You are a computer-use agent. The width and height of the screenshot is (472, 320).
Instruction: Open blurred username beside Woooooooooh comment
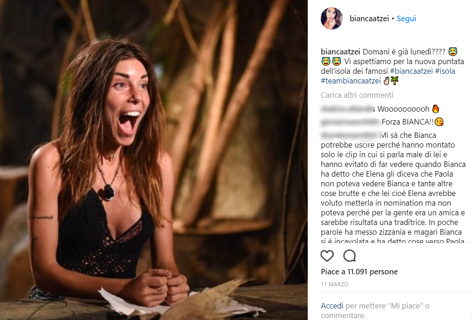coord(347,109)
